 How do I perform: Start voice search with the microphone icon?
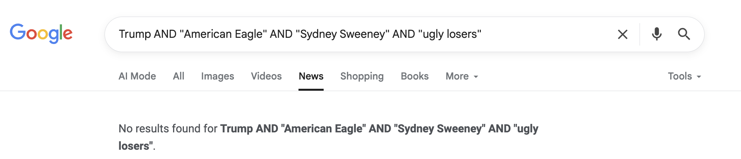(657, 34)
